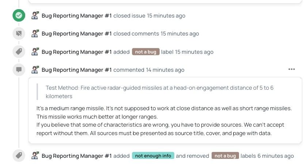Click the tag icon beside the 'not enough info' event
Image resolution: width=307 pixels, height=164 pixels.
[18, 156]
